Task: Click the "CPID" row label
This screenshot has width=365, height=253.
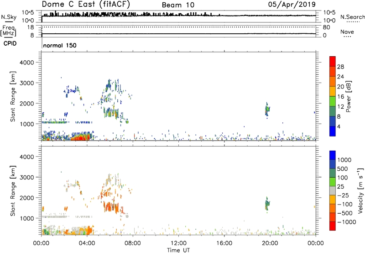Action: pyautogui.click(x=10, y=43)
